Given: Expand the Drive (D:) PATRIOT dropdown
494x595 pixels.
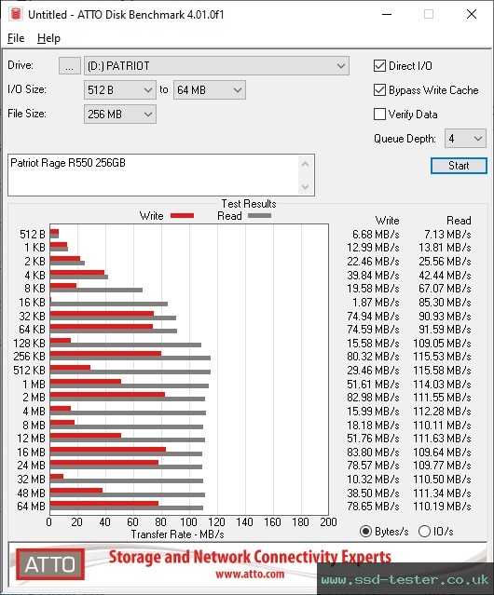Looking at the screenshot, I should coord(216,66).
